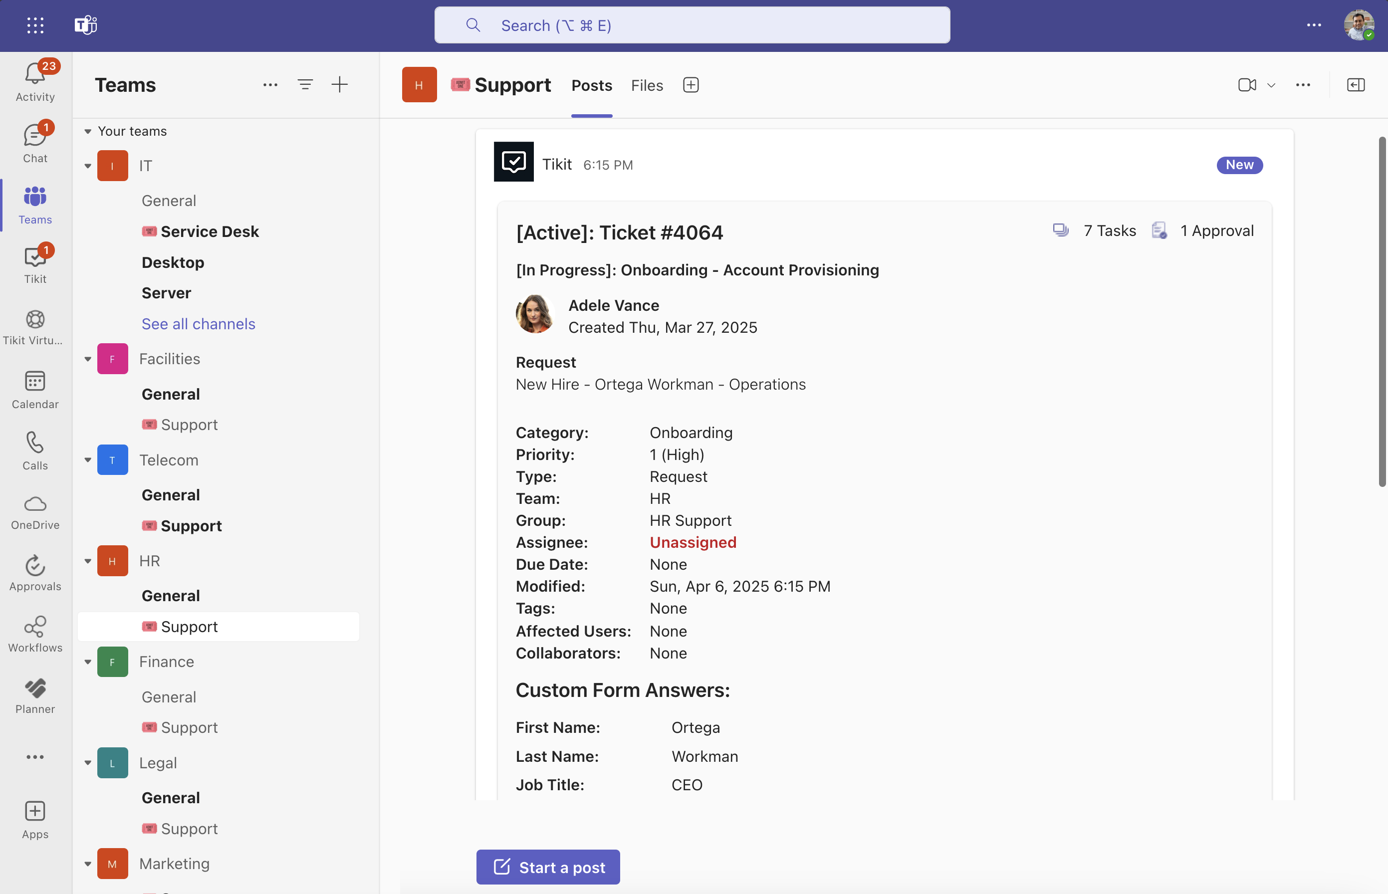Click the plus icon to create a team
Screen dimensions: 1388x894
coord(340,85)
